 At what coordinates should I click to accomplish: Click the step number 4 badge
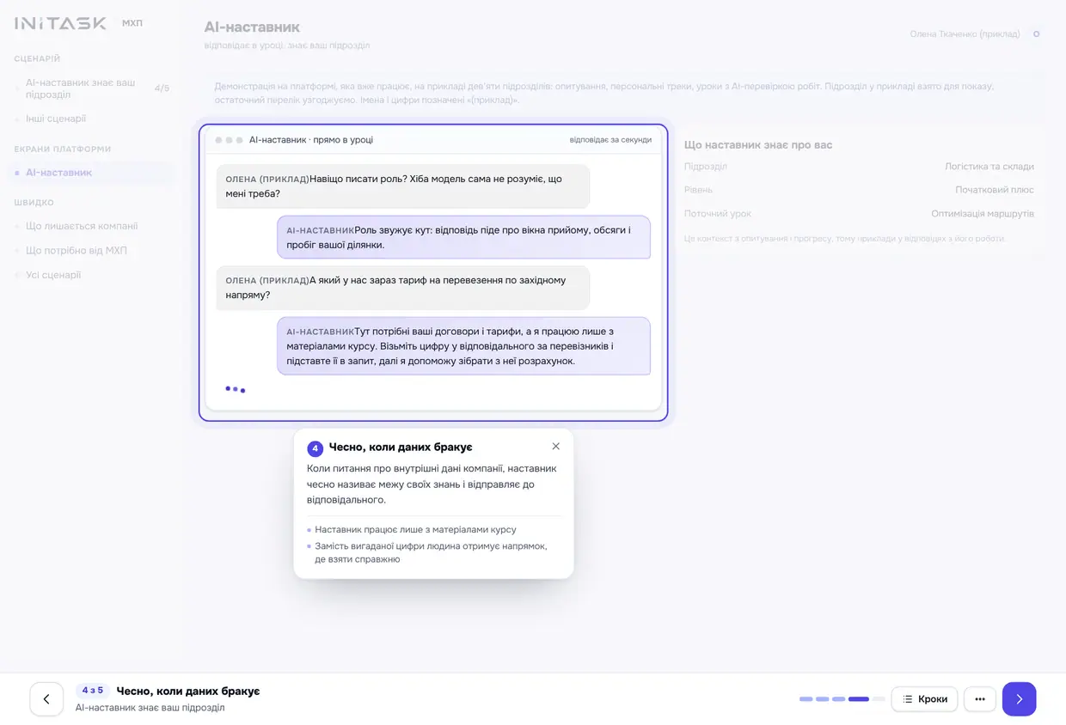tap(315, 448)
